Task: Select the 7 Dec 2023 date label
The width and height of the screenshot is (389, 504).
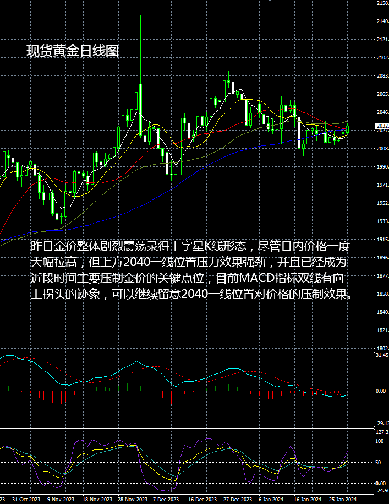Action: click(x=166, y=499)
